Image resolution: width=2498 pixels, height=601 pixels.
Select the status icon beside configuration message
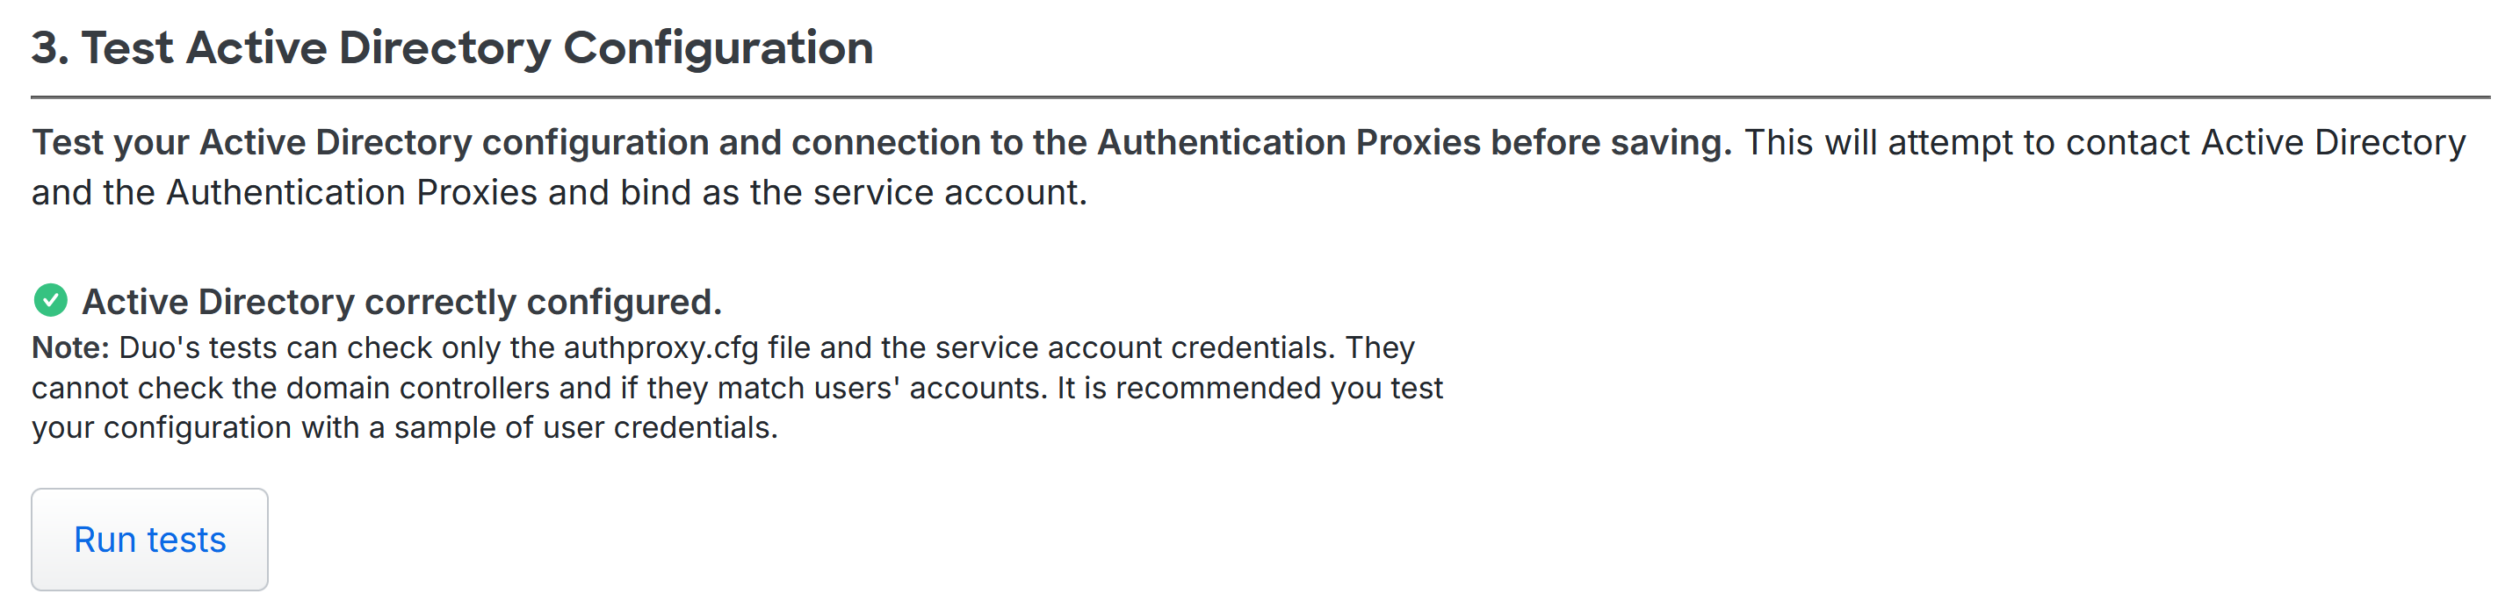tap(54, 300)
